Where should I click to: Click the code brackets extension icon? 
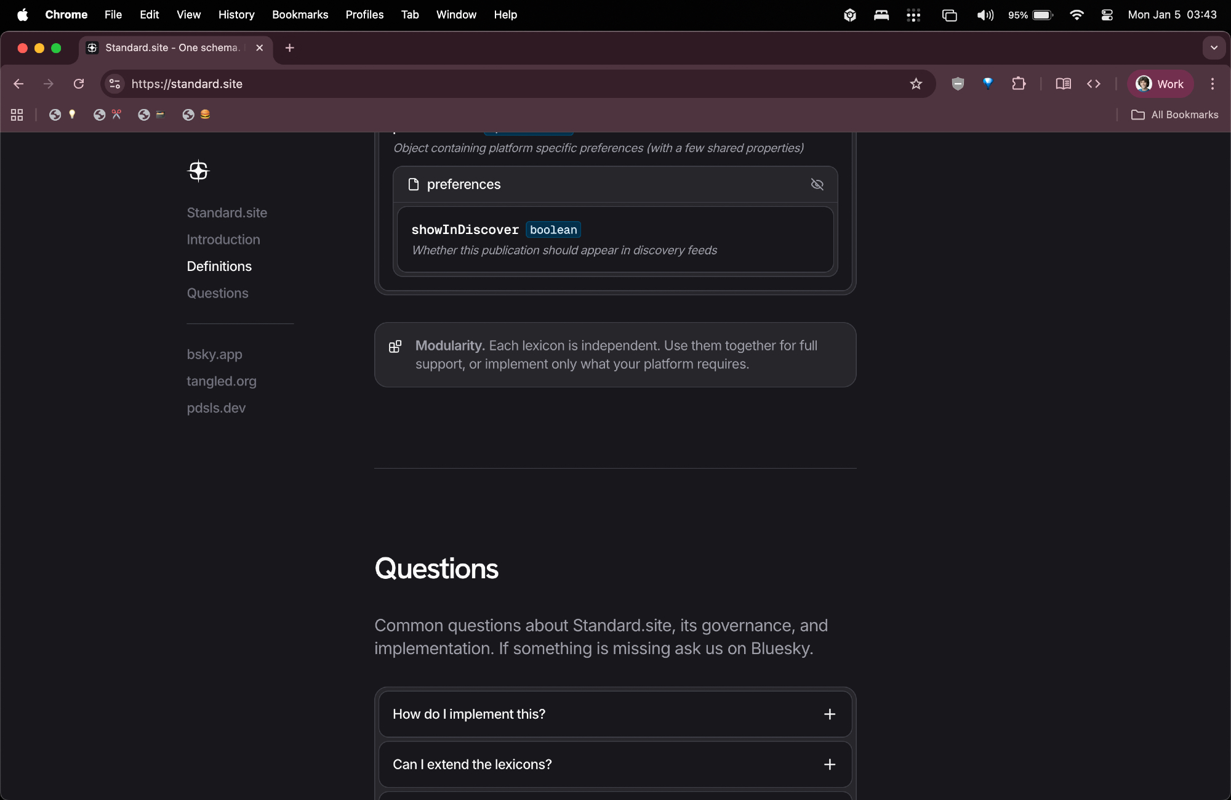pyautogui.click(x=1094, y=84)
